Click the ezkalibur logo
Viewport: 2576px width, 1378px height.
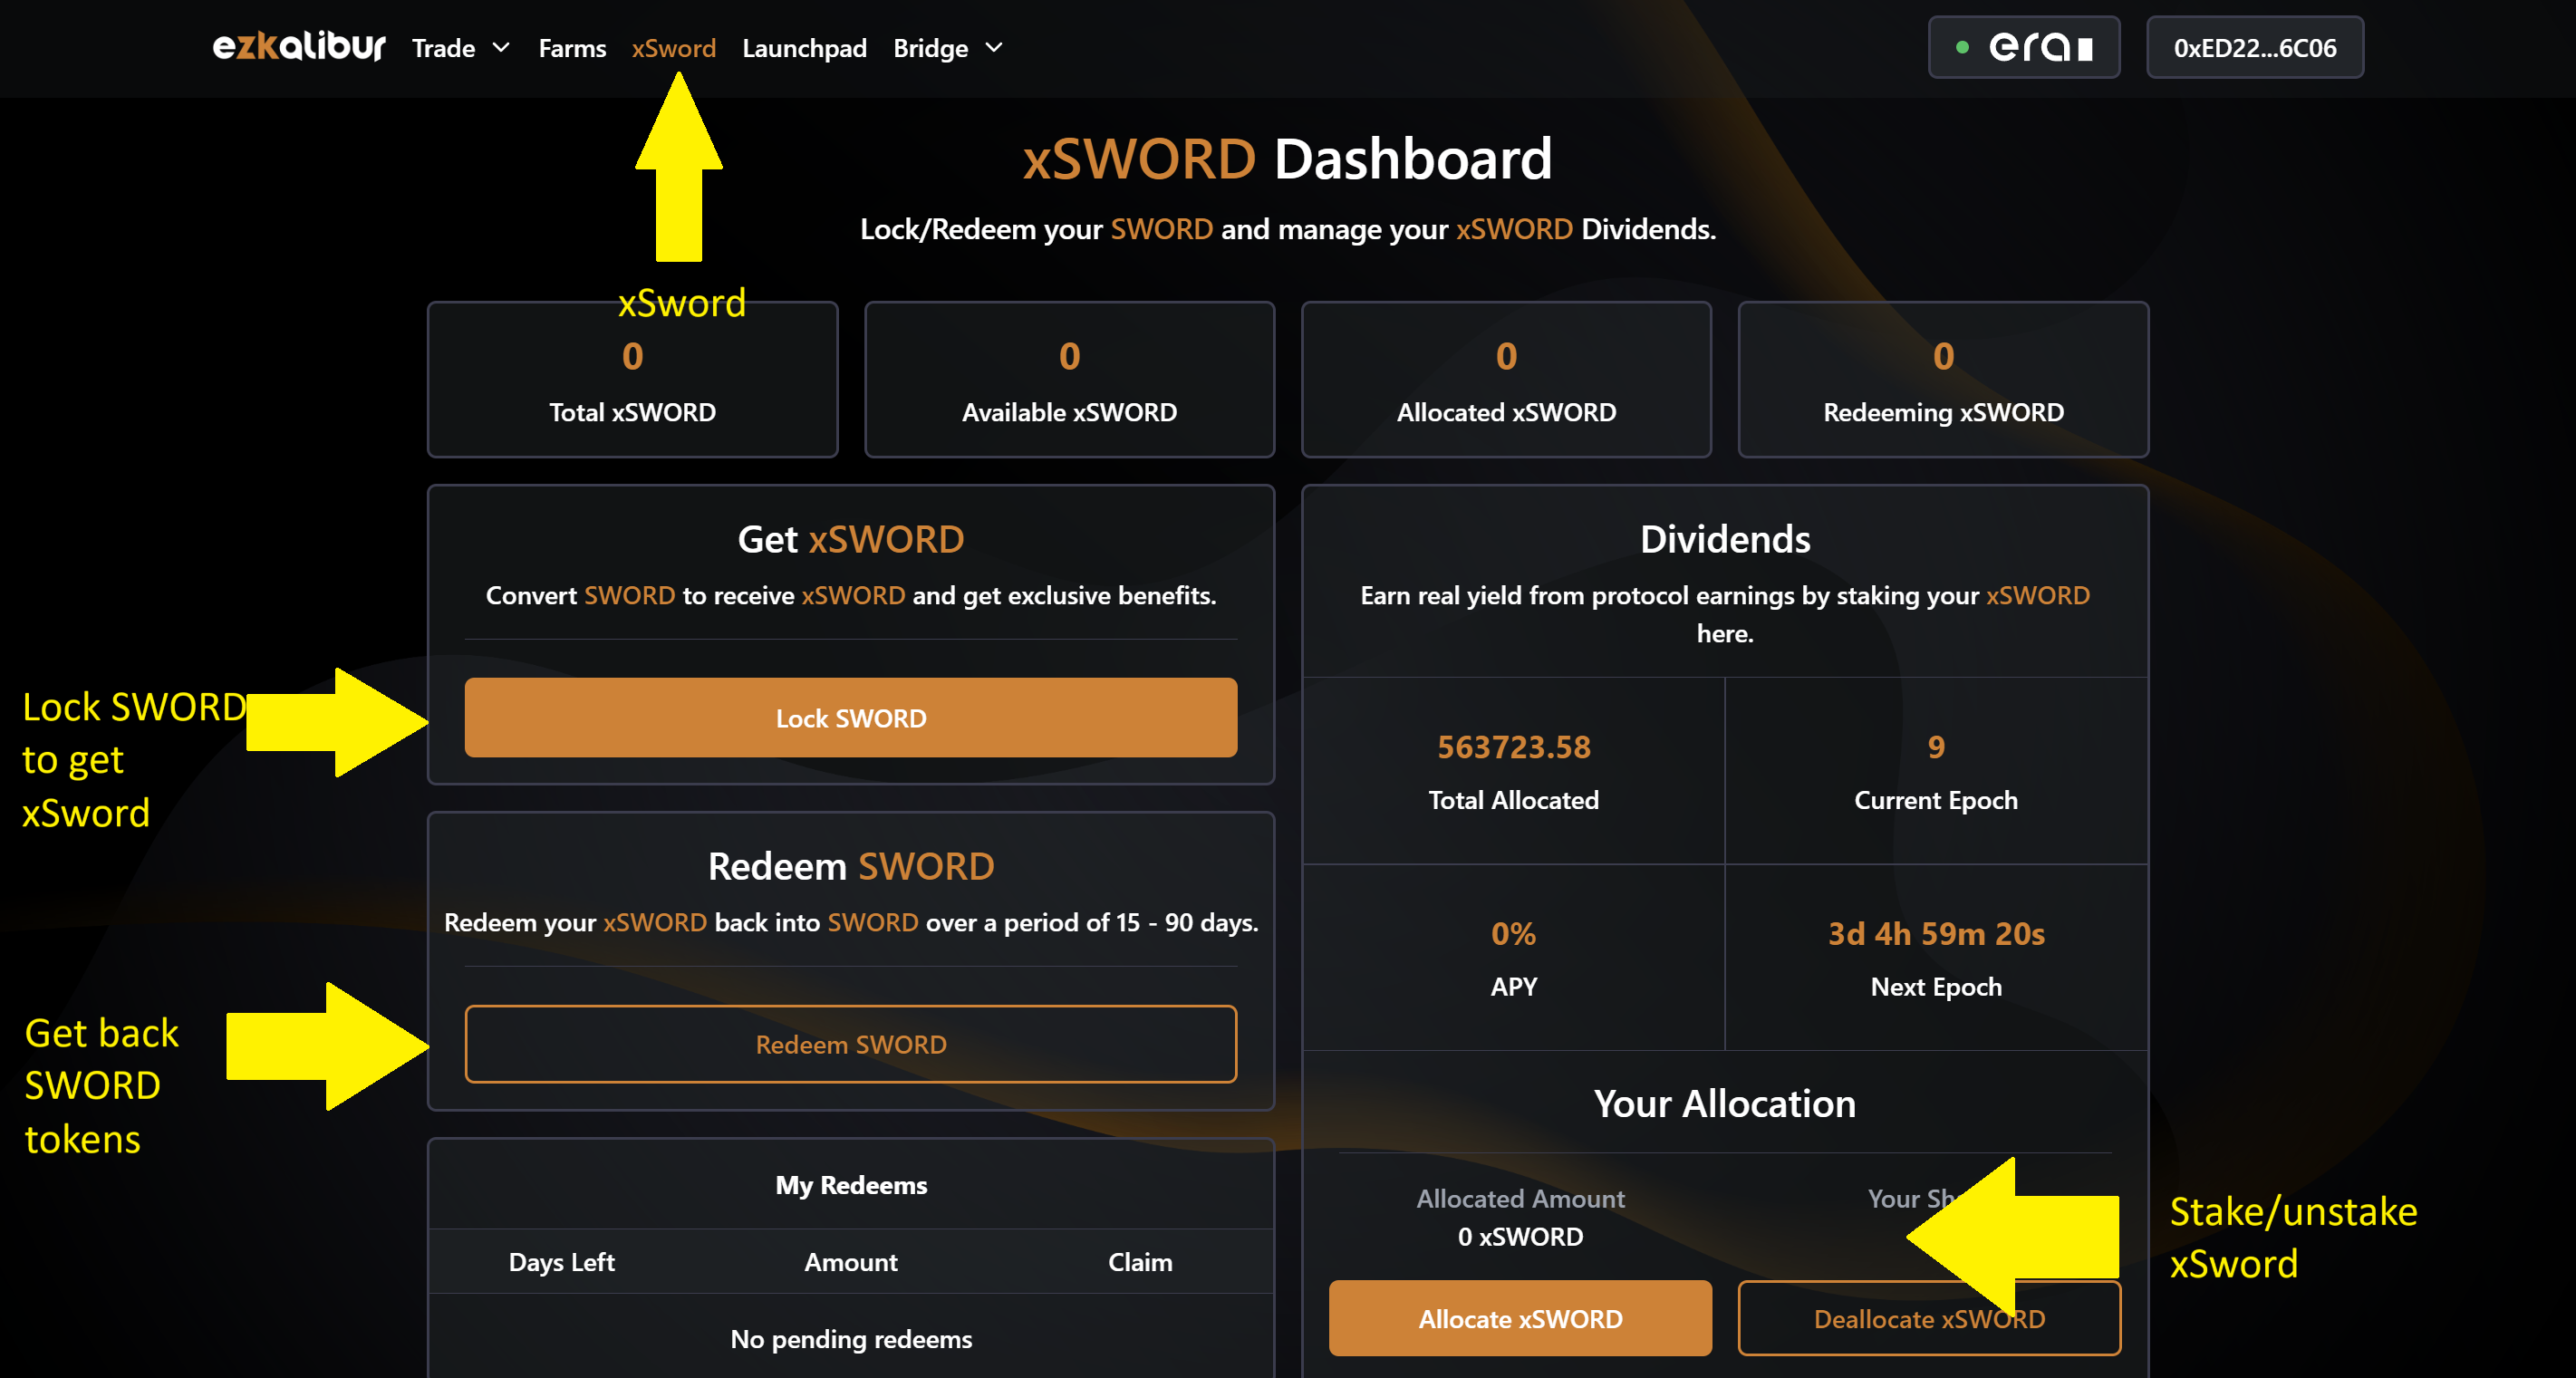click(298, 47)
